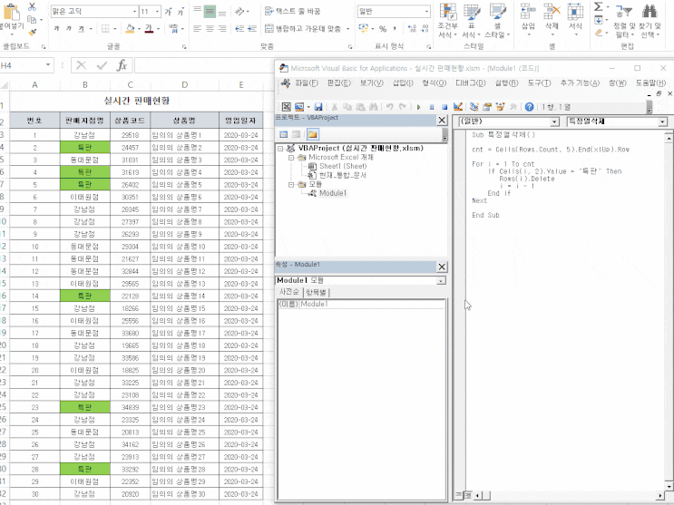The width and height of the screenshot is (674, 505).
Task: Open the 디버그(D) menu in VBA editor
Action: (471, 83)
